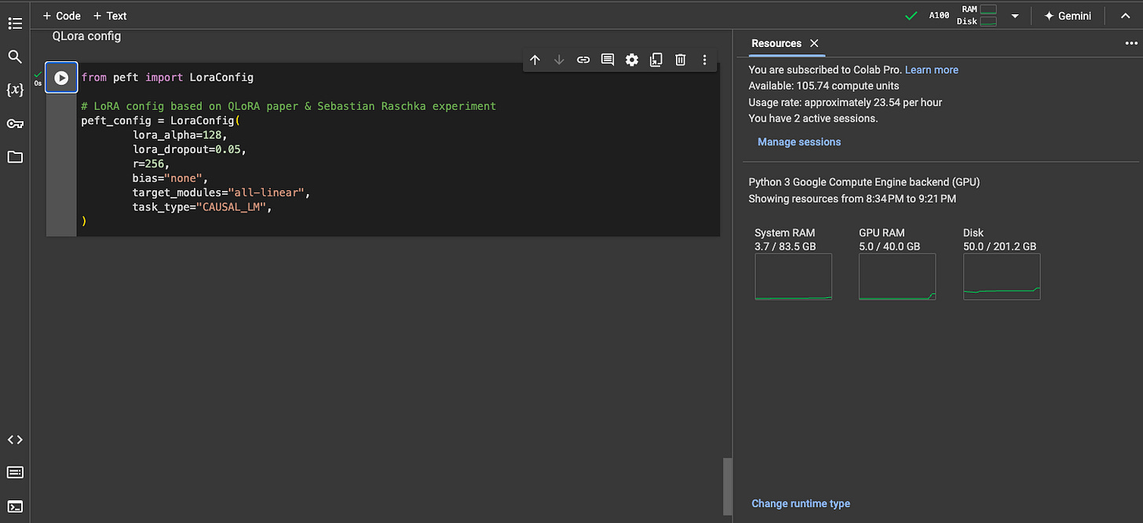Image resolution: width=1143 pixels, height=523 pixels.
Task: Click the GPU RAM usage graph
Action: pos(897,276)
